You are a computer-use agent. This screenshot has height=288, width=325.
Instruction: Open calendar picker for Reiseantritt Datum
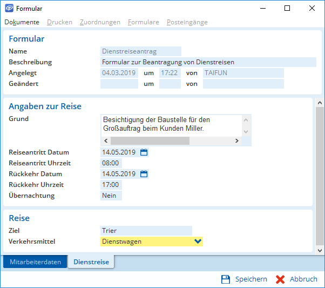(144, 152)
